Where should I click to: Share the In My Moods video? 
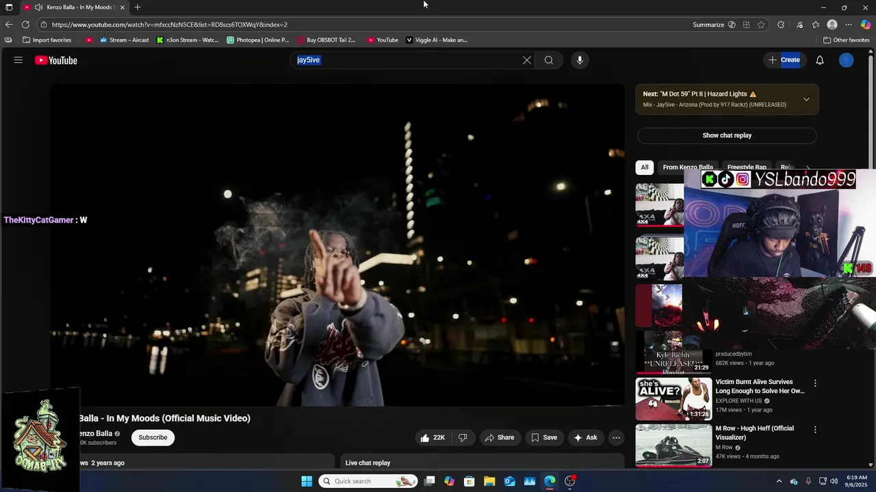click(499, 437)
